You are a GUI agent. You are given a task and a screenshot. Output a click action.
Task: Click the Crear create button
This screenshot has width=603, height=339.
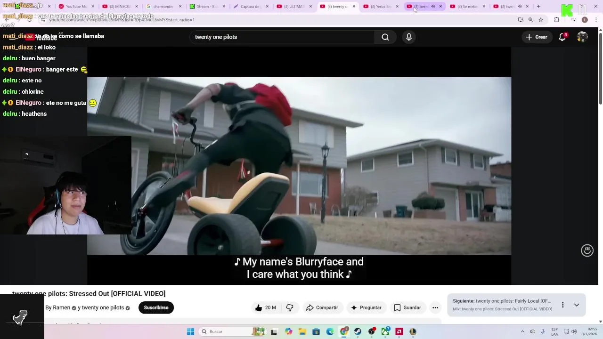click(537, 37)
